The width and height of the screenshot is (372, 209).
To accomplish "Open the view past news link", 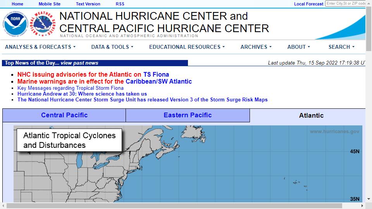I will (79, 63).
